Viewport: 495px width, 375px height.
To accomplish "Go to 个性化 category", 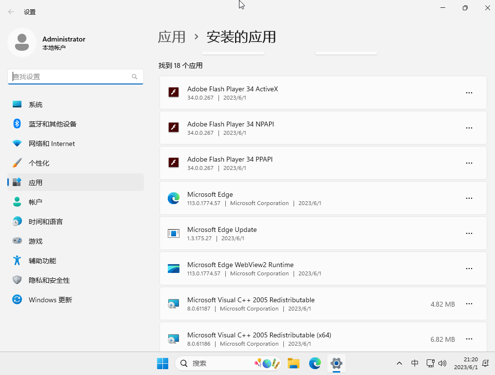I will click(76, 163).
